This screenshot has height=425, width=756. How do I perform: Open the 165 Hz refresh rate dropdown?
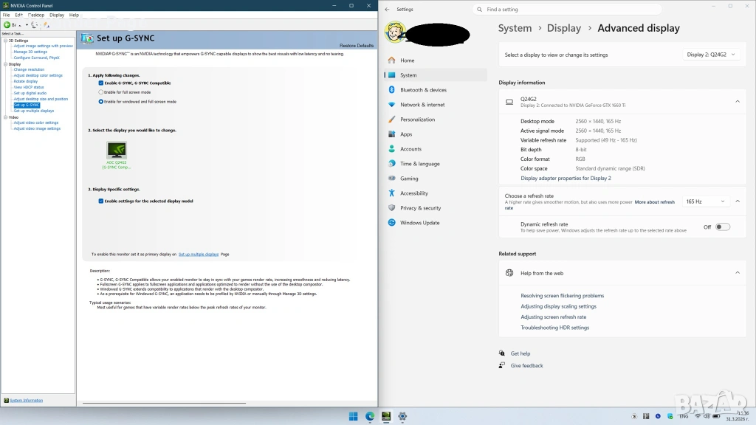(x=705, y=201)
